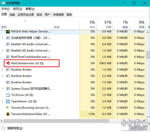Viewport: 150px width, 132px height.
Task: Click the TCLSCore process icon
Action: pos(8,95)
